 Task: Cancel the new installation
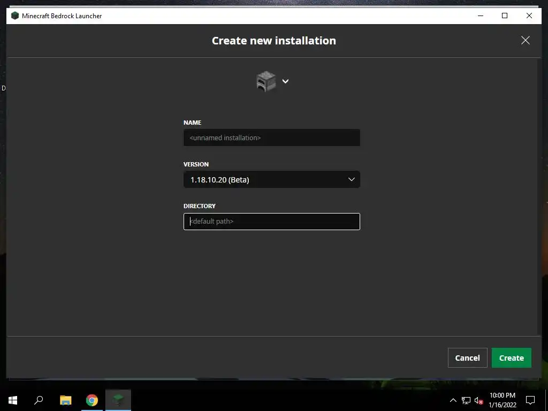point(467,358)
